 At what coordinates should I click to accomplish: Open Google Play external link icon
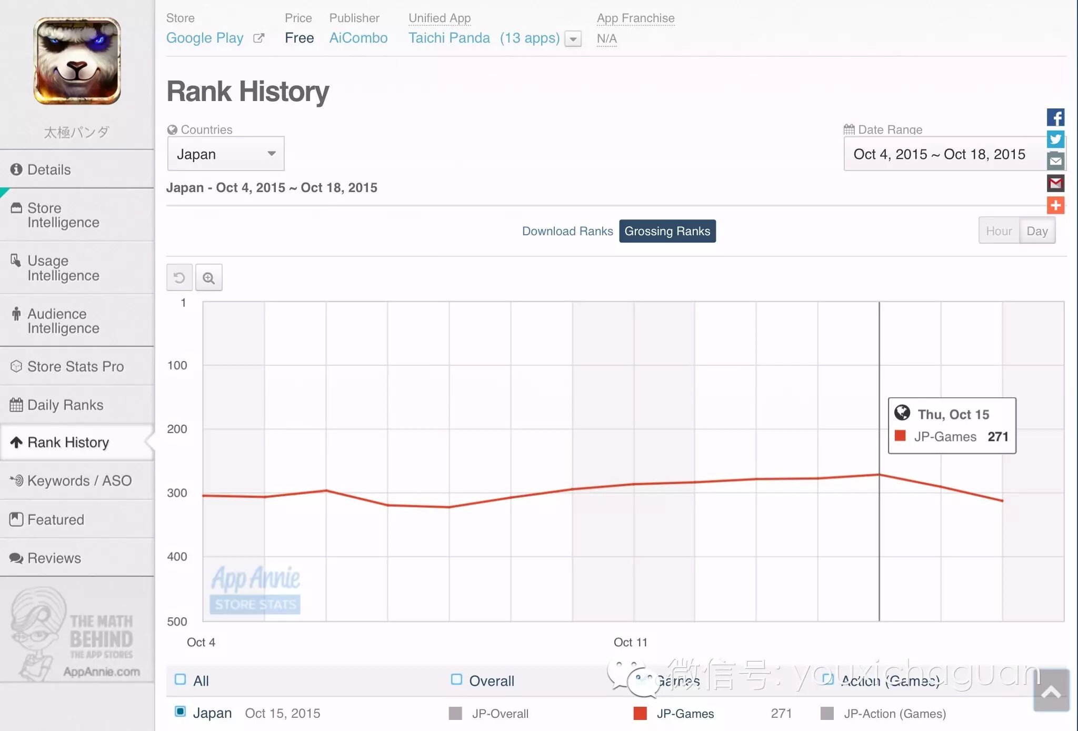click(258, 38)
